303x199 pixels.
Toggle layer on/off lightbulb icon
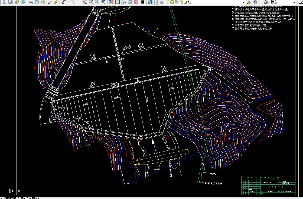pos(168,2)
